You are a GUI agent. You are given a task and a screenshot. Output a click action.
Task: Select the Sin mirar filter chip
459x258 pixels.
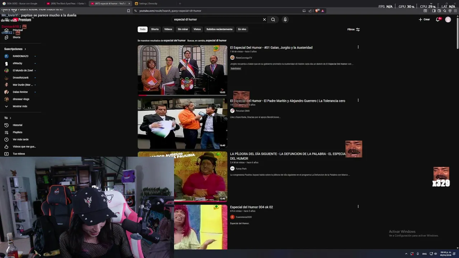[183, 29]
